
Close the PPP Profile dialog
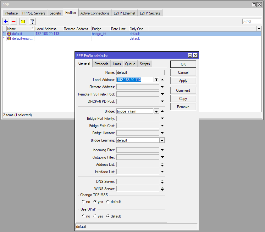click(195, 55)
